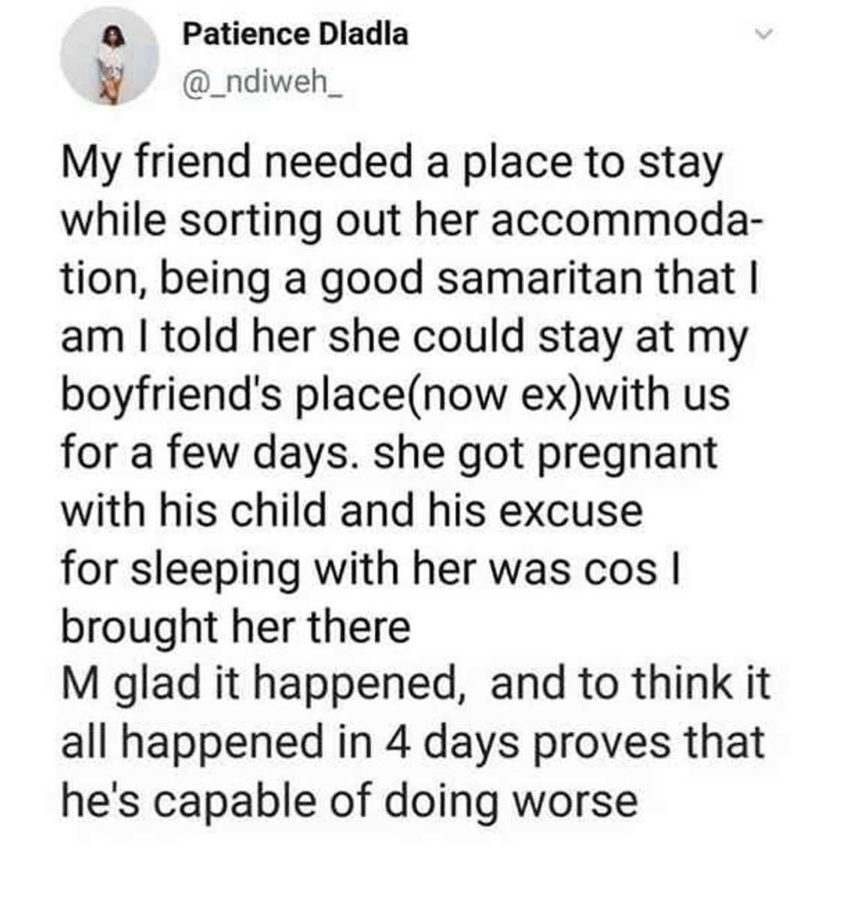Click the line "brought her there"
841x908 pixels.
pos(235,626)
